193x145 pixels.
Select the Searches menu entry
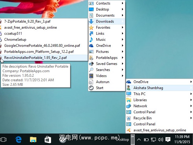point(107,70)
